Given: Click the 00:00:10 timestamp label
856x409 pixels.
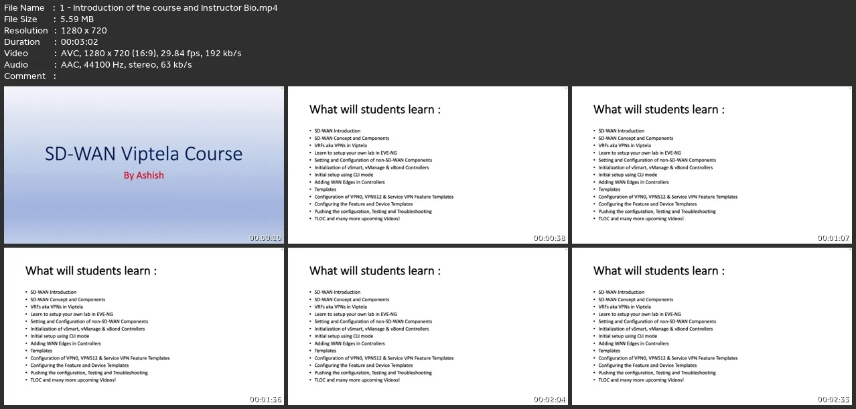Looking at the screenshot, I should [x=266, y=238].
